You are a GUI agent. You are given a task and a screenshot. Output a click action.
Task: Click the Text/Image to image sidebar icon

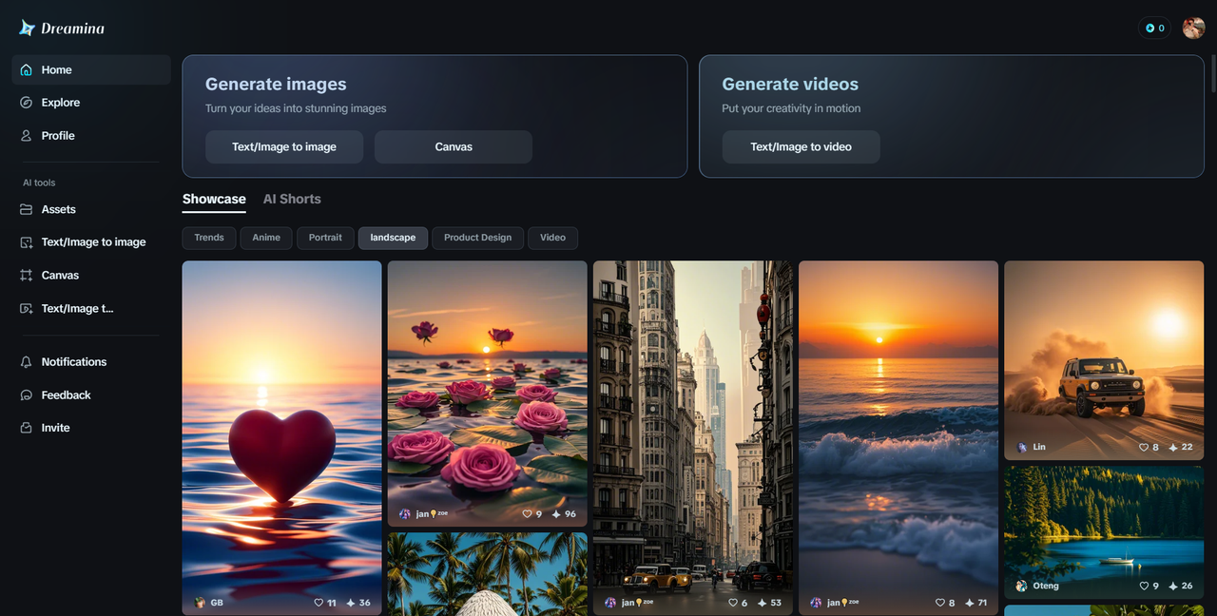pos(26,242)
